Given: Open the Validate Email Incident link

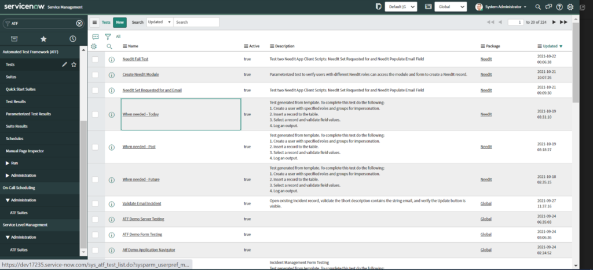Looking at the screenshot, I should 142,203.
